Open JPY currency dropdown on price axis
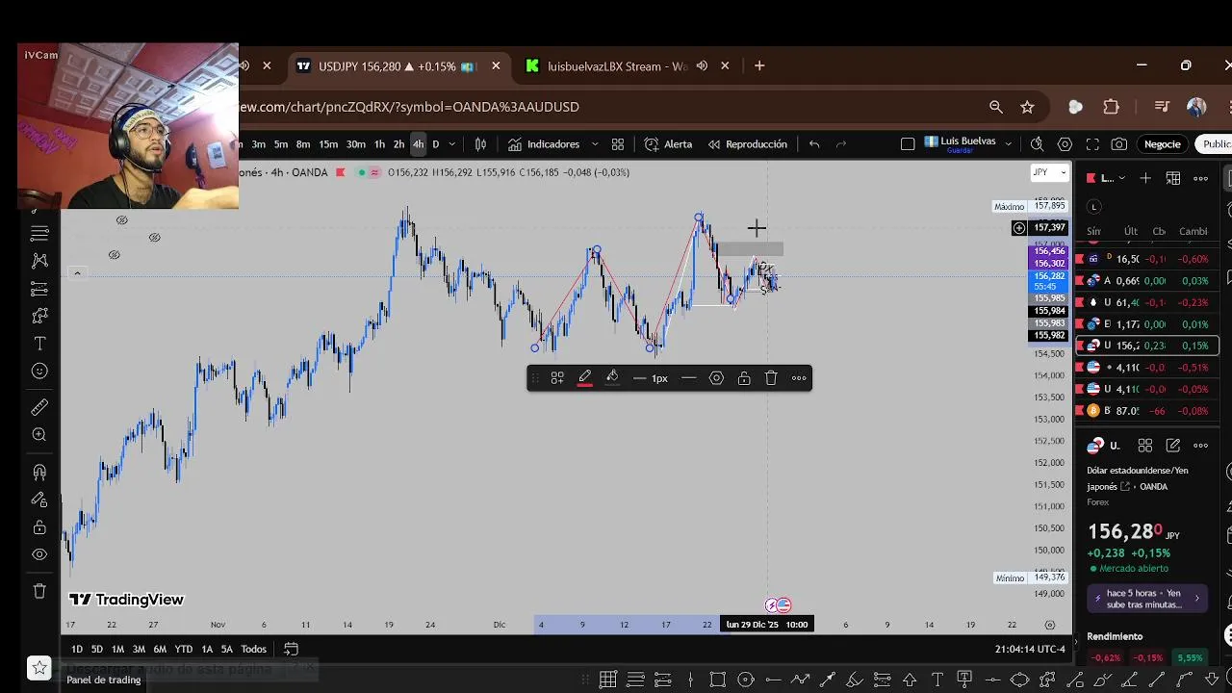The height and width of the screenshot is (693, 1232). tap(1049, 172)
